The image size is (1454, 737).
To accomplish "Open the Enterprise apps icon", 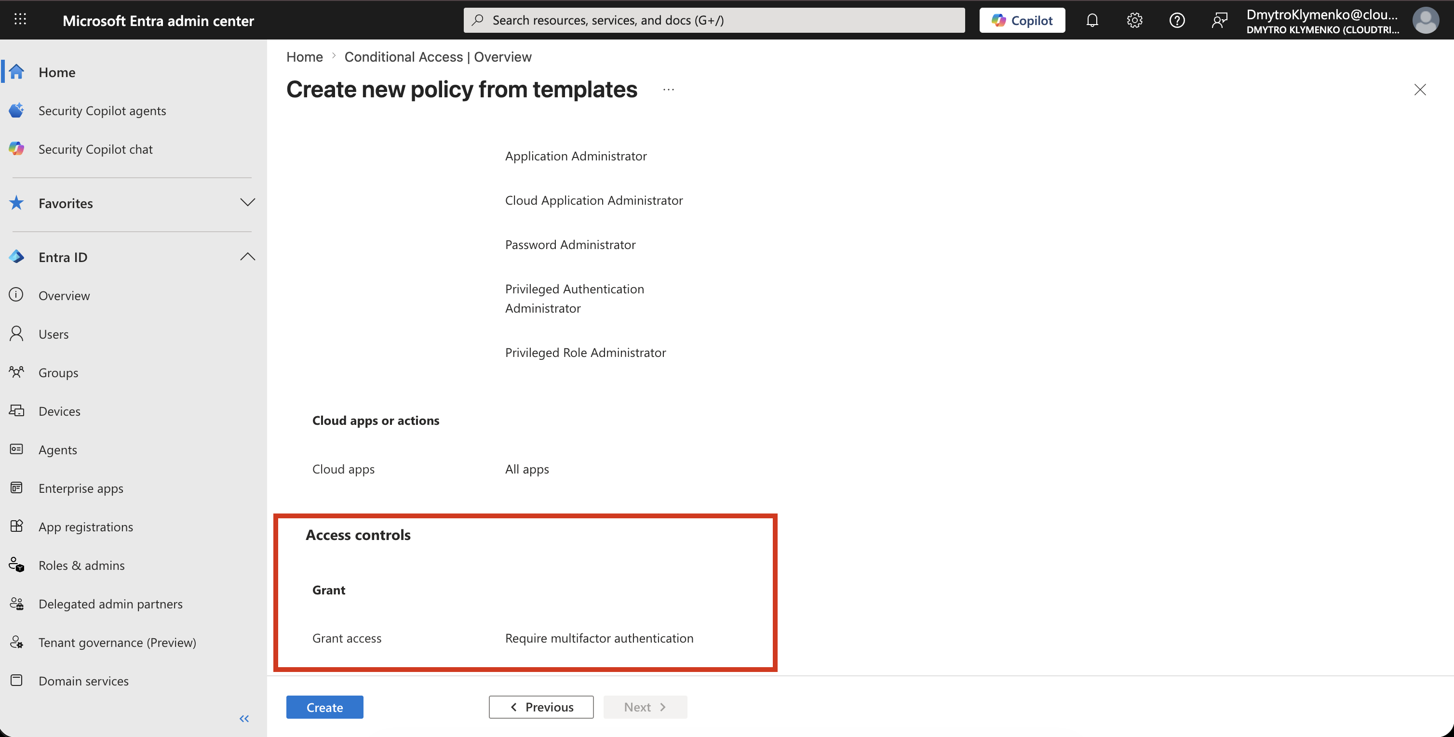I will coord(16,488).
